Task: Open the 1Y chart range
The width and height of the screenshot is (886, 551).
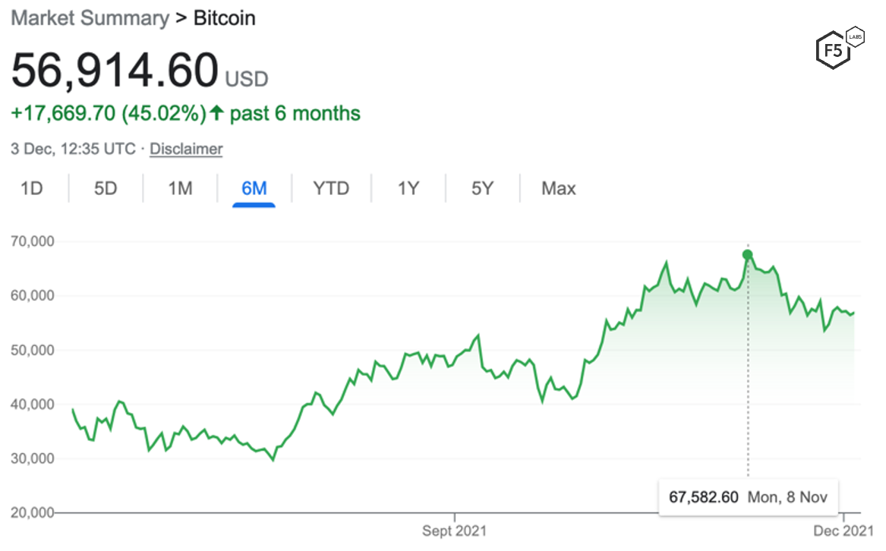Action: 408,188
